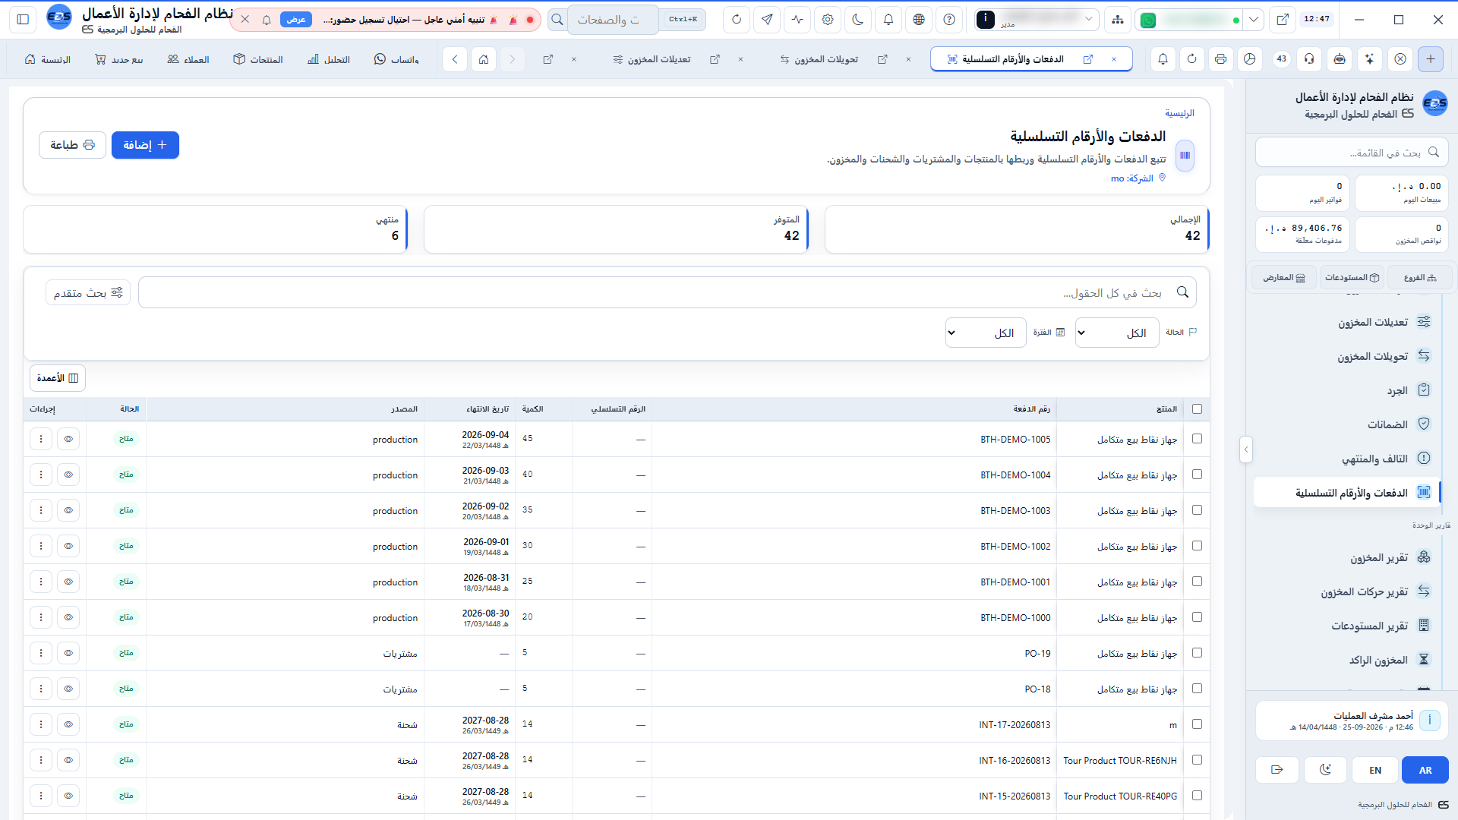The height and width of the screenshot is (820, 1458).
Task: Open row actions menu for PO-19
Action: tap(41, 653)
